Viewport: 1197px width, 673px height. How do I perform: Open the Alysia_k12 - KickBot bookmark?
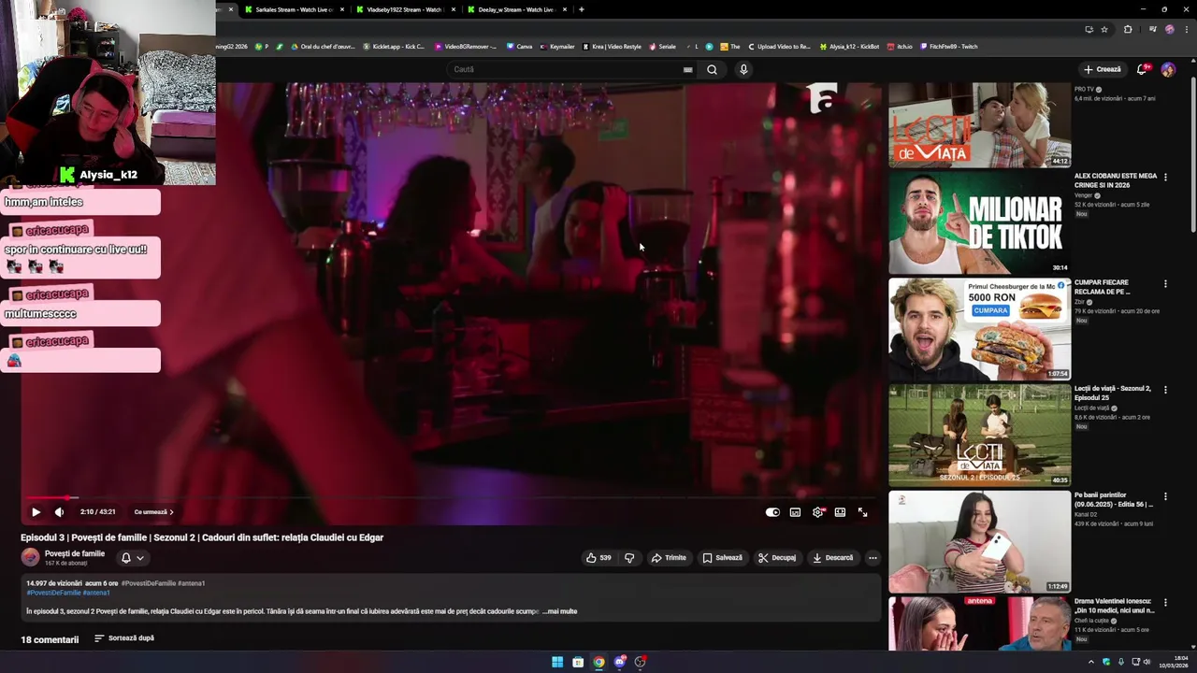coord(849,46)
